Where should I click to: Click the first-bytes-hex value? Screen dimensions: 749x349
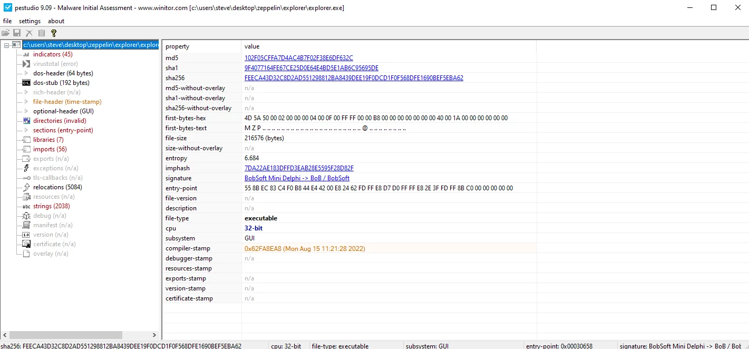click(x=376, y=118)
